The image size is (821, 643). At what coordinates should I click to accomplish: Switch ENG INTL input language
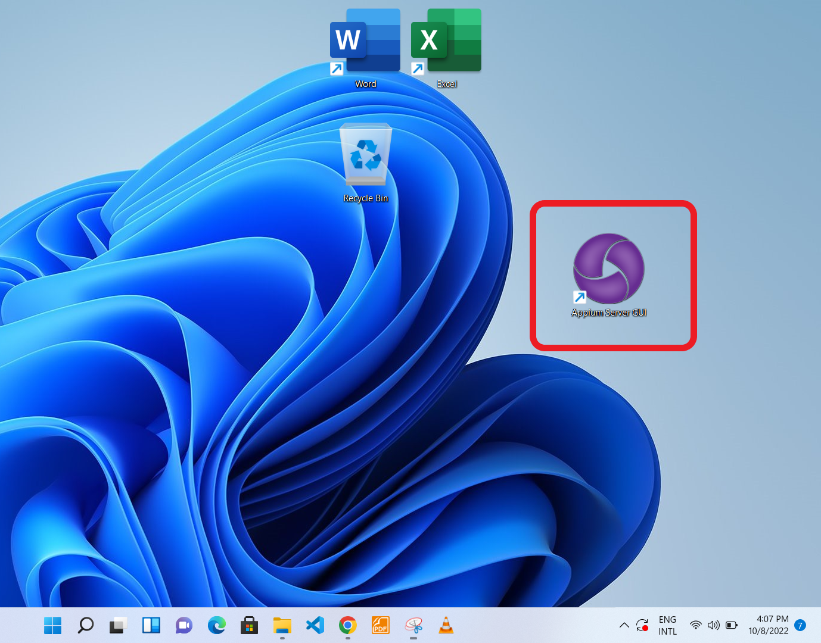point(667,625)
